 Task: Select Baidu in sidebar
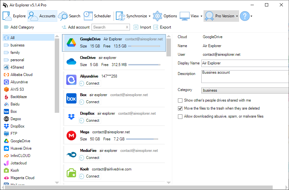(x=28, y=104)
